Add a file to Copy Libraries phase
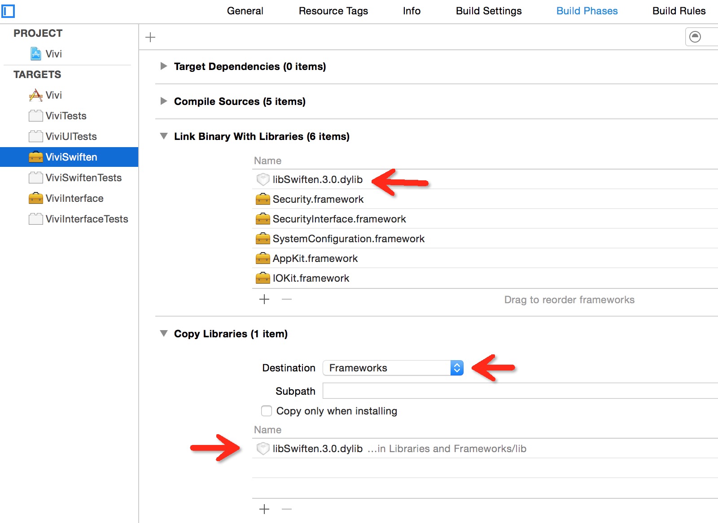This screenshot has height=523, width=718. tap(264, 509)
